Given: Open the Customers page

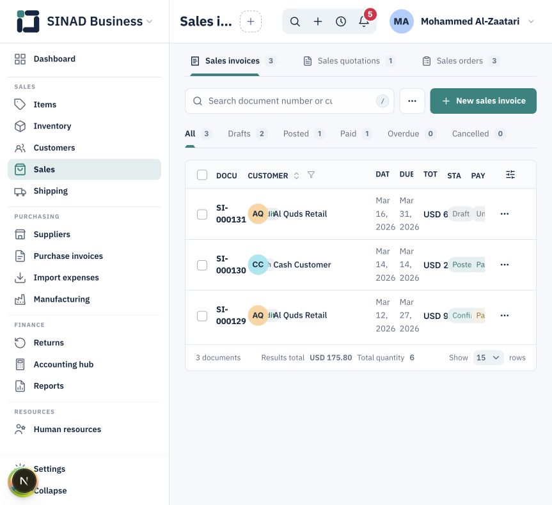Looking at the screenshot, I should click(84, 148).
